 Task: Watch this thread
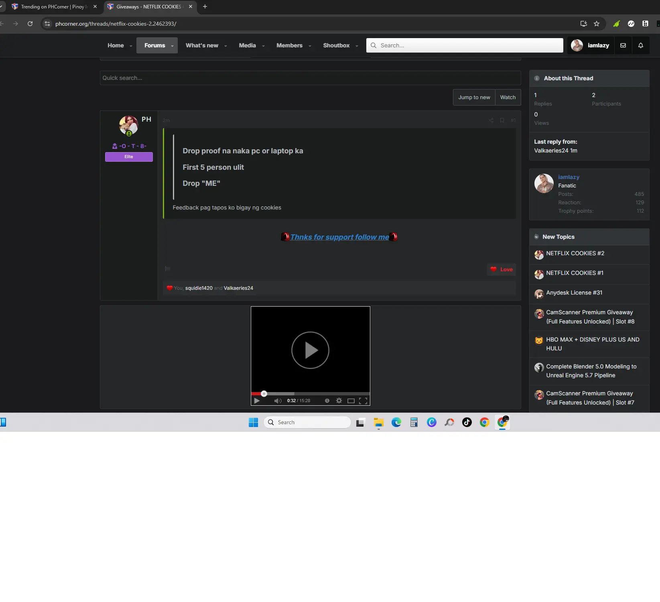click(508, 97)
